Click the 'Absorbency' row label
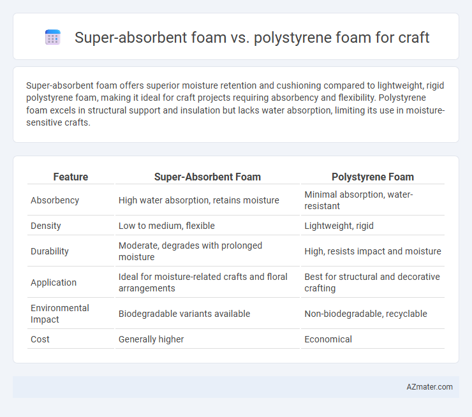The height and width of the screenshot is (417, 472). tap(55, 200)
